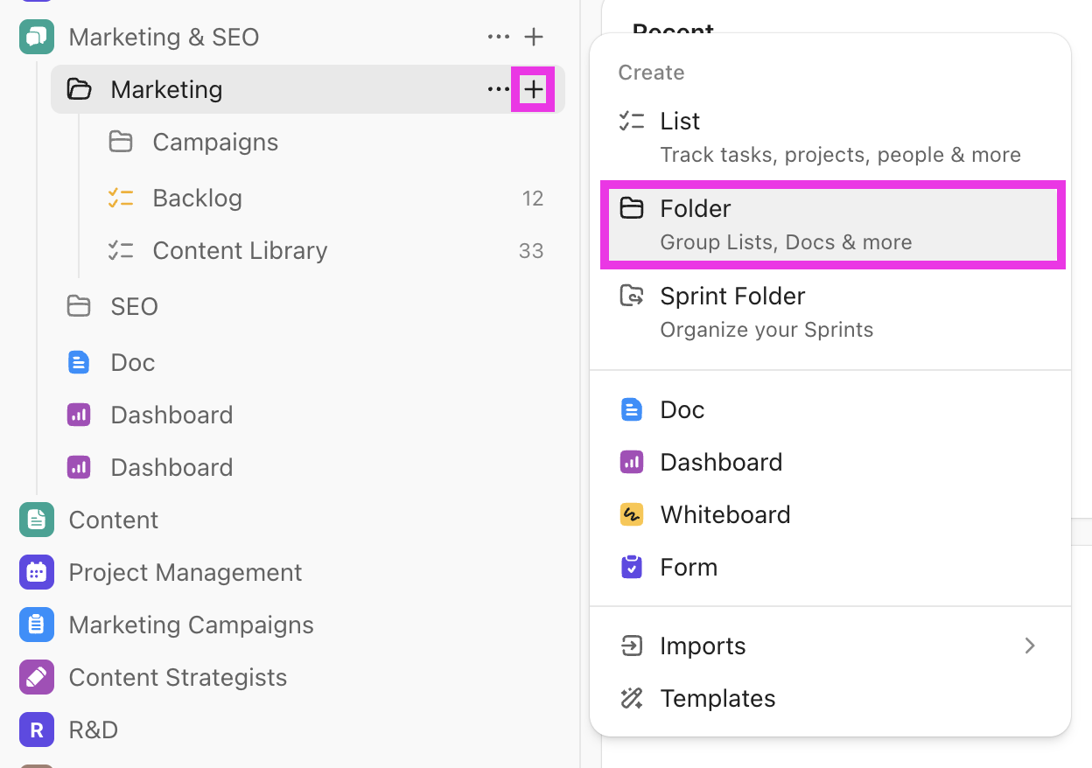Open the Content Library showing 33 items
The image size is (1092, 768).
coord(238,250)
